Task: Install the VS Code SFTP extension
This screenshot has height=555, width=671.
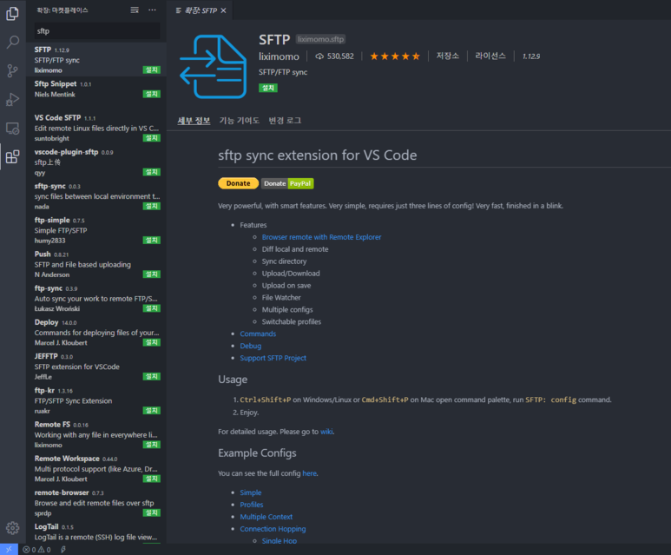Action: pyautogui.click(x=152, y=138)
